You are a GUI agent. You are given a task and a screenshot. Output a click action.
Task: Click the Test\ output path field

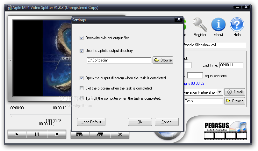coord(203,101)
